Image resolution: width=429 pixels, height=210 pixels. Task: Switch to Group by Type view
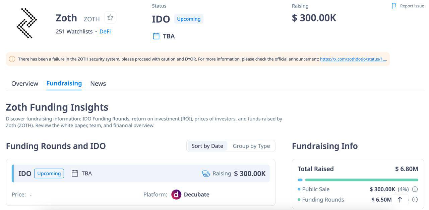click(251, 146)
